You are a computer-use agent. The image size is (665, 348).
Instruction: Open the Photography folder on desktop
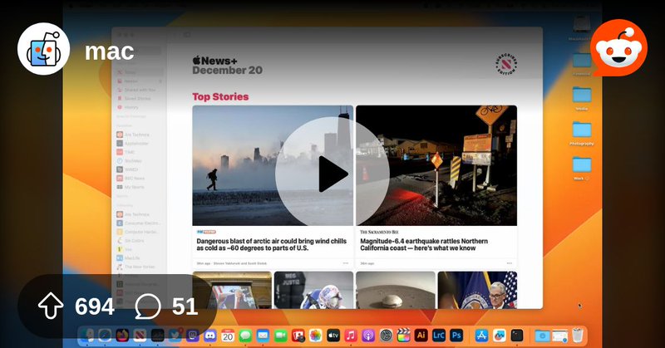point(581,133)
